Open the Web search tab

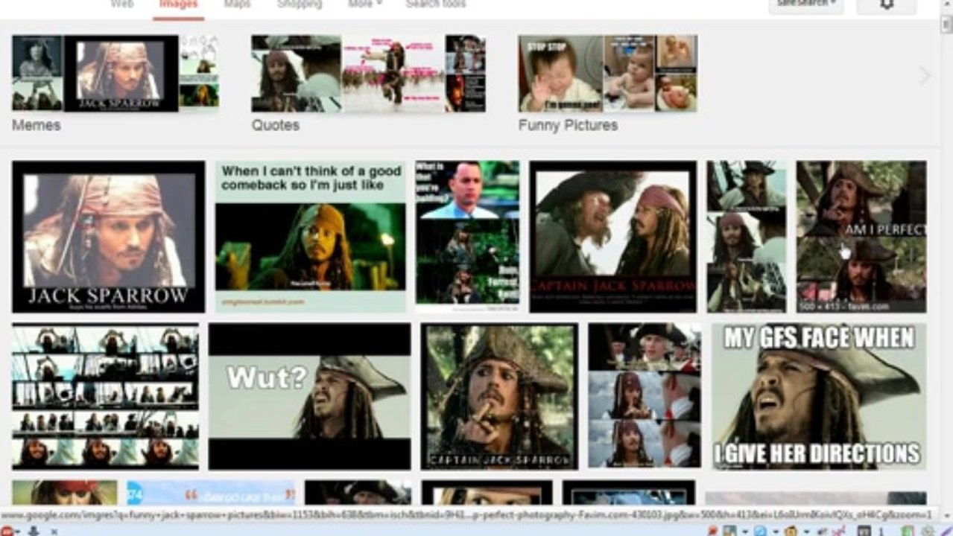click(122, 4)
